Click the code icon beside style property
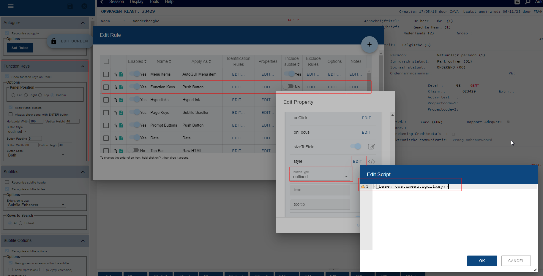The image size is (543, 276). point(372,162)
